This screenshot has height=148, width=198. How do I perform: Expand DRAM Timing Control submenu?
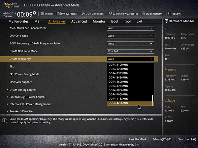coord(23,90)
